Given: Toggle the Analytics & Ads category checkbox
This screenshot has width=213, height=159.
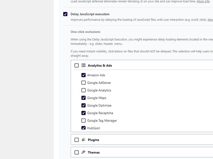Looking at the screenshot, I should pyautogui.click(x=76, y=65).
